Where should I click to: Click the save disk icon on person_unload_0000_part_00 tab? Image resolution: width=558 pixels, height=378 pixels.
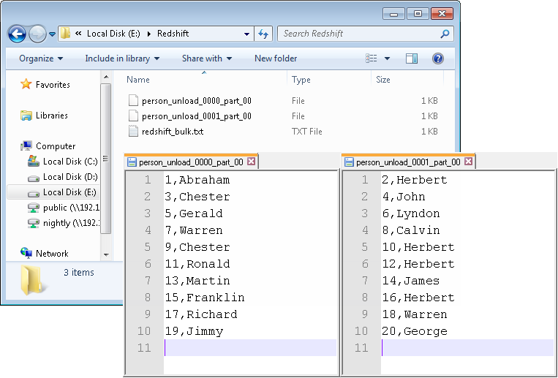click(132, 162)
